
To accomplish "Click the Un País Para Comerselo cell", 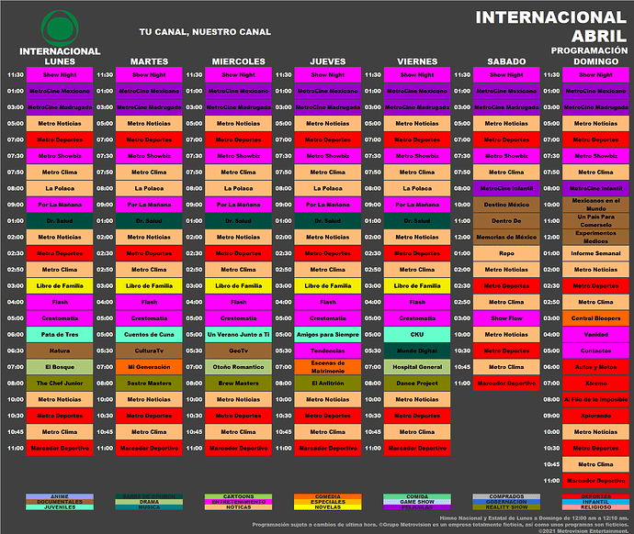I will pyautogui.click(x=596, y=221).
